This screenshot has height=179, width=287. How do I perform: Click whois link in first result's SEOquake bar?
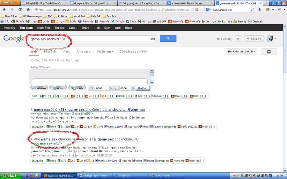[x=145, y=126]
